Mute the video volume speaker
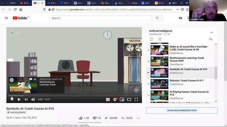227x127 pixels. [33, 99]
